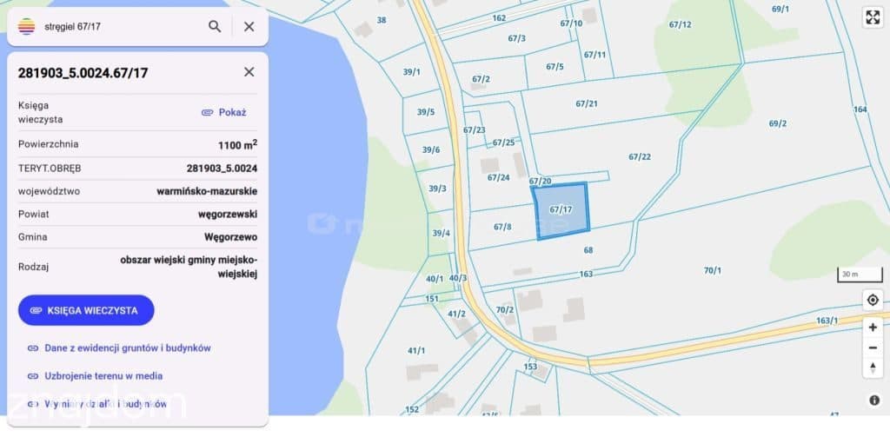Select parcel 162 on the map
The width and height of the screenshot is (890, 437).
coord(499,18)
